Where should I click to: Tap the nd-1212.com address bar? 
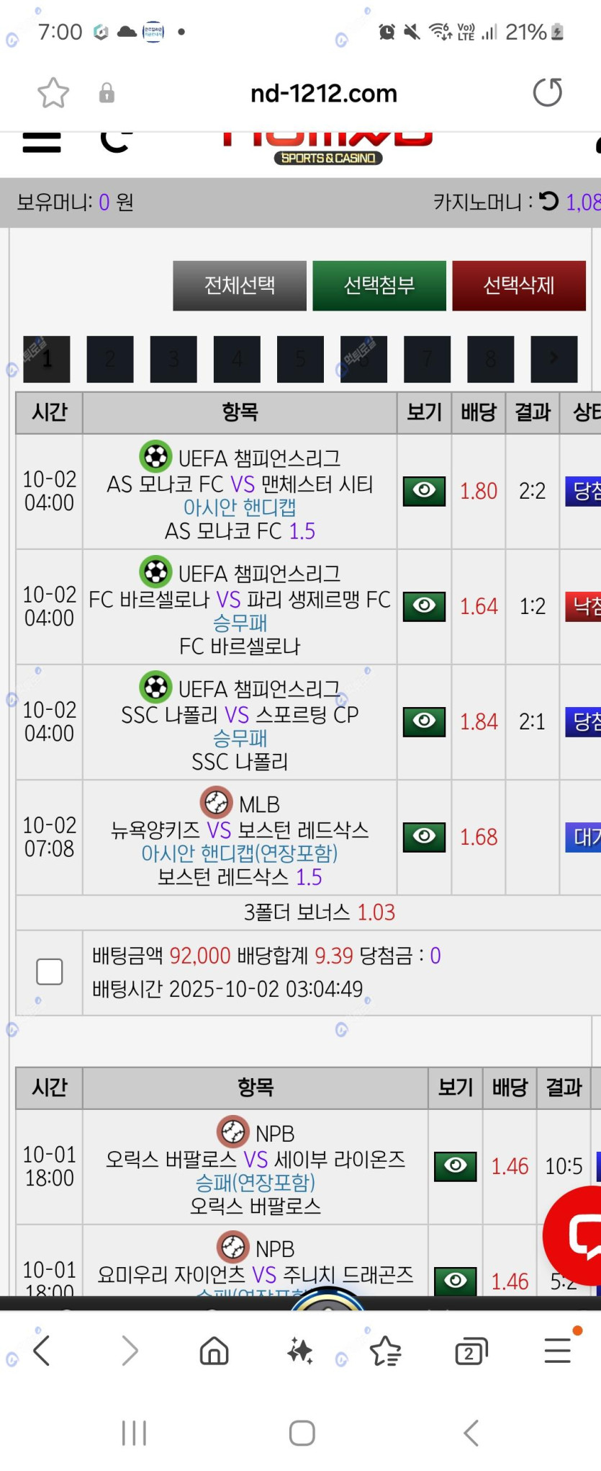[x=323, y=94]
